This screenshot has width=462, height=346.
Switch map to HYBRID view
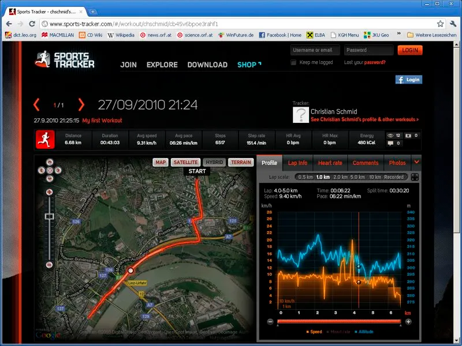214,163
